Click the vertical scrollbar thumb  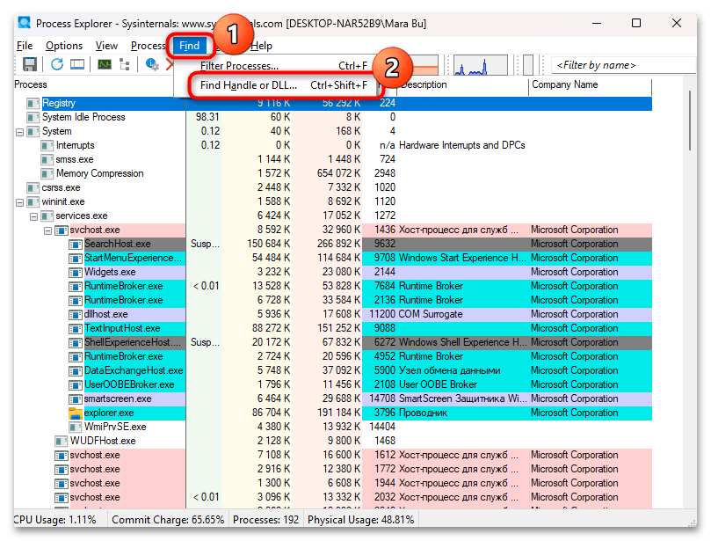(x=690, y=120)
